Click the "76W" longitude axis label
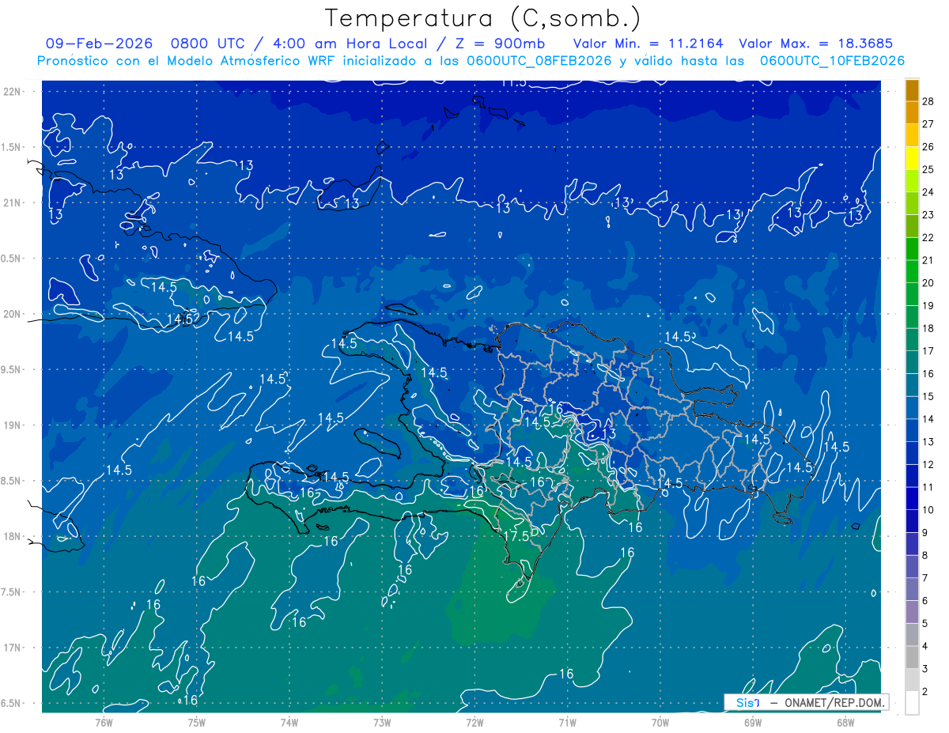This screenshot has height=733, width=949. click(104, 721)
